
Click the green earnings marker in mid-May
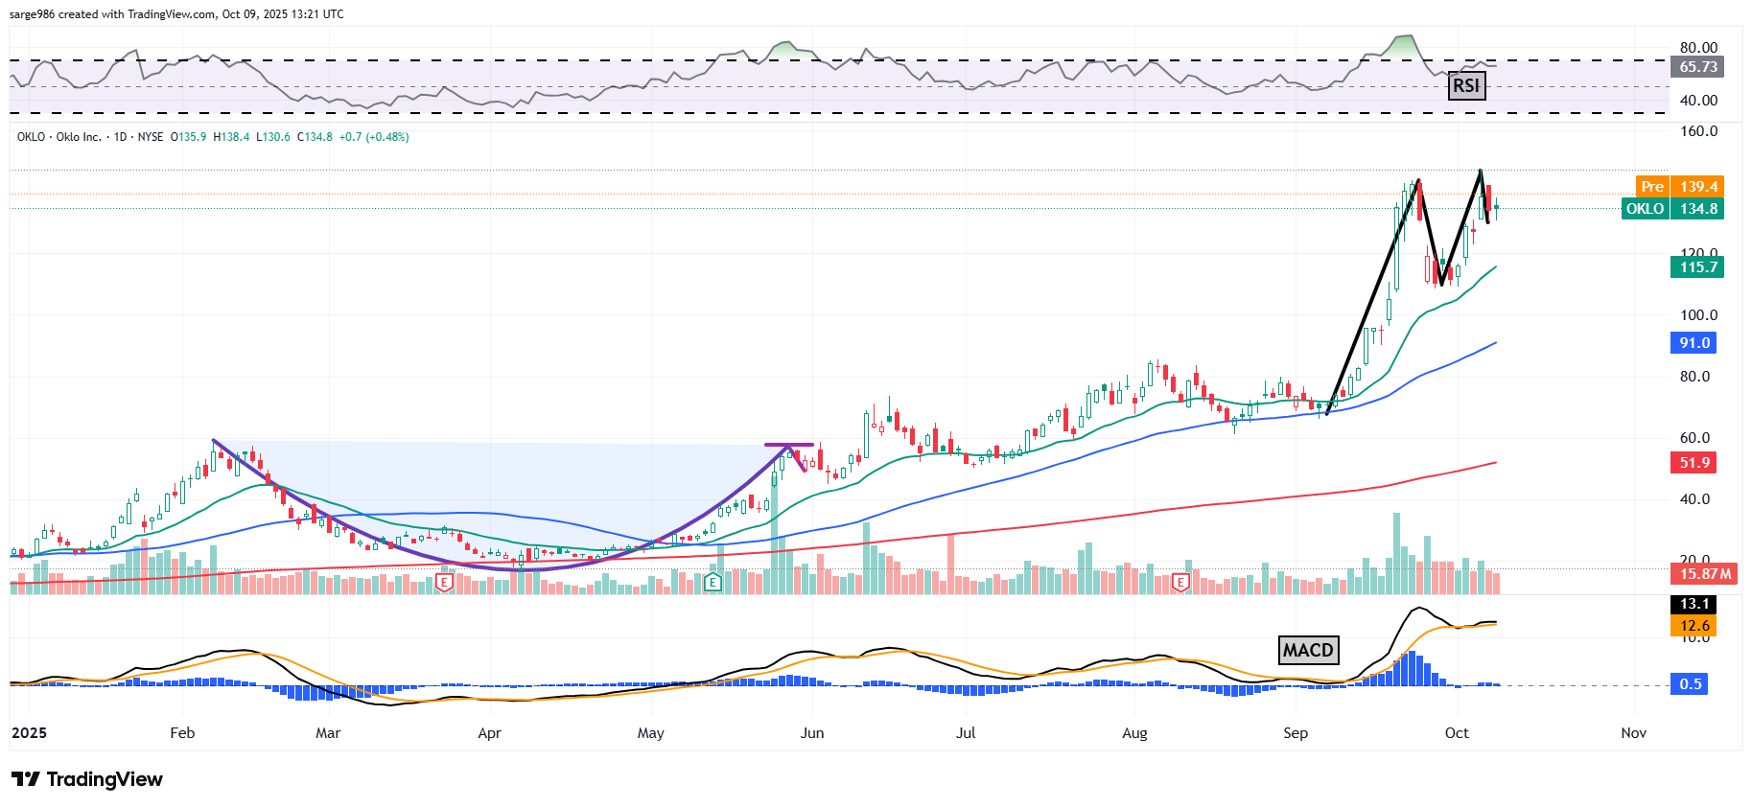[x=712, y=582]
